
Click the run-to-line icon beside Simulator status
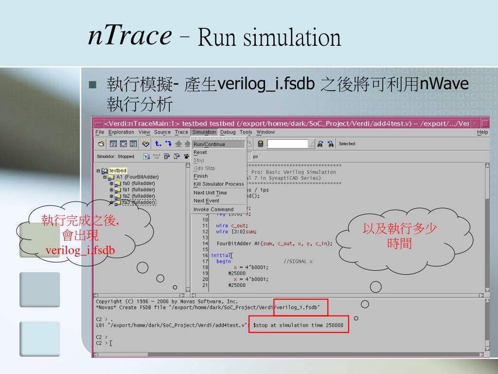pyautogui.click(x=146, y=156)
